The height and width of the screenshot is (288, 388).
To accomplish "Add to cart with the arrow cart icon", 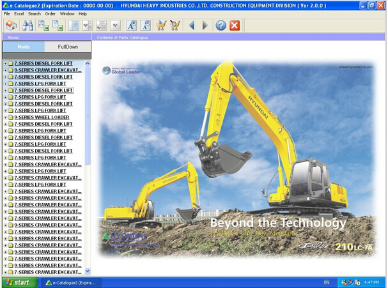I will click(161, 26).
